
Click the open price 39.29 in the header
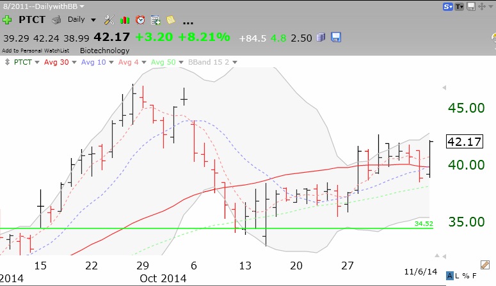pos(16,38)
